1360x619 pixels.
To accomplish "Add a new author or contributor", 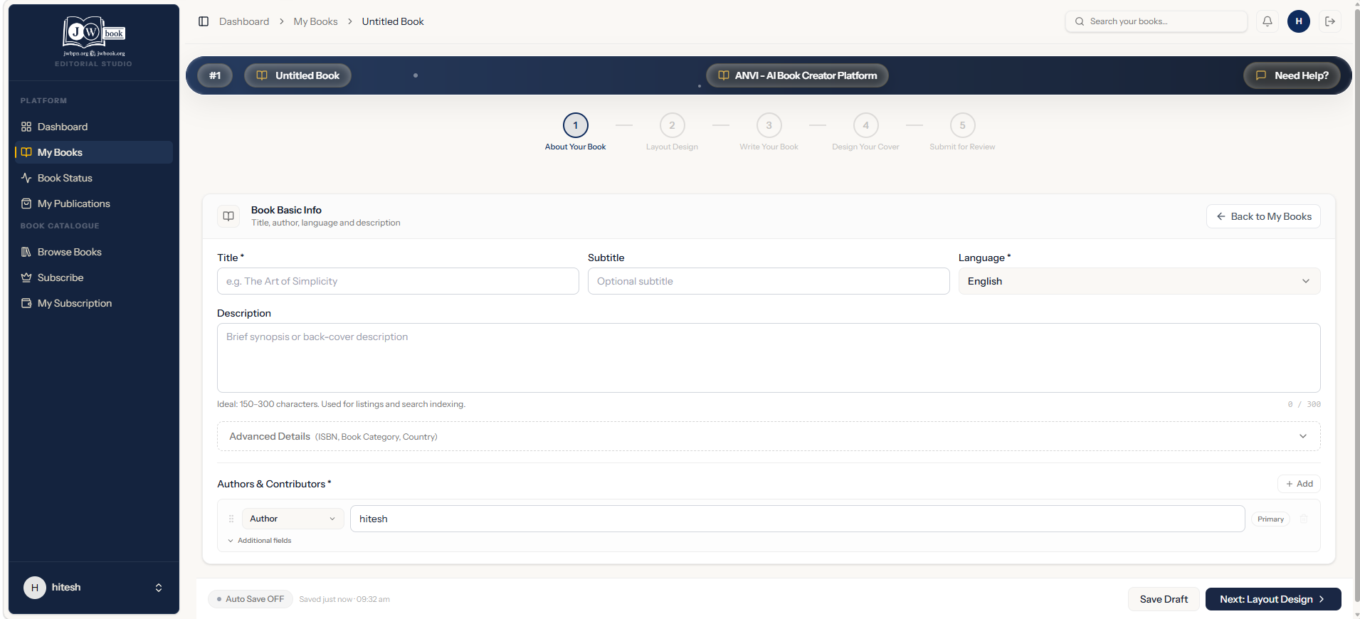I will (x=1299, y=484).
